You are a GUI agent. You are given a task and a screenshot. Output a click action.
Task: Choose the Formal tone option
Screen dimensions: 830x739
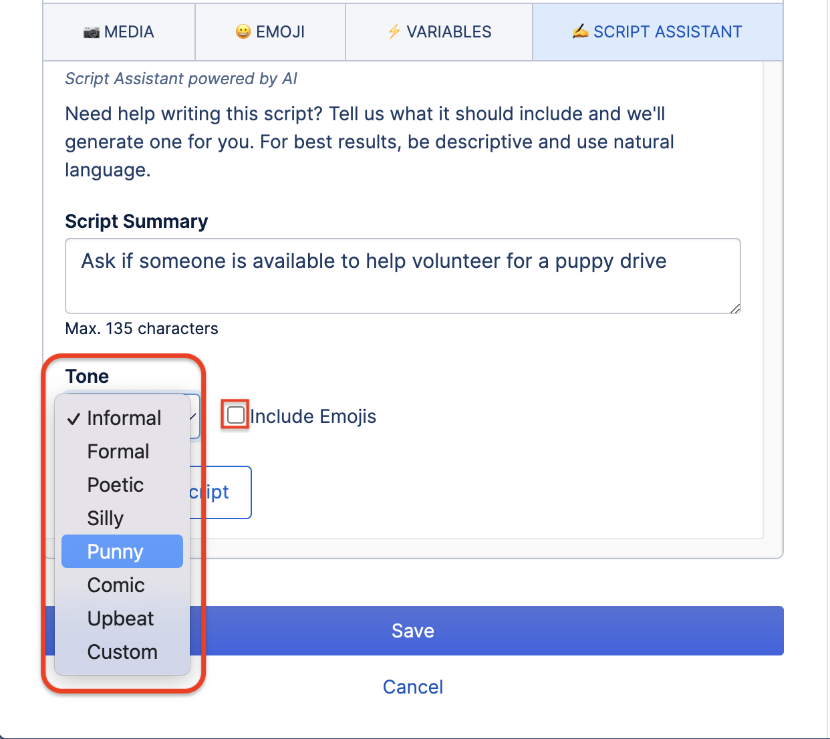[x=118, y=451]
